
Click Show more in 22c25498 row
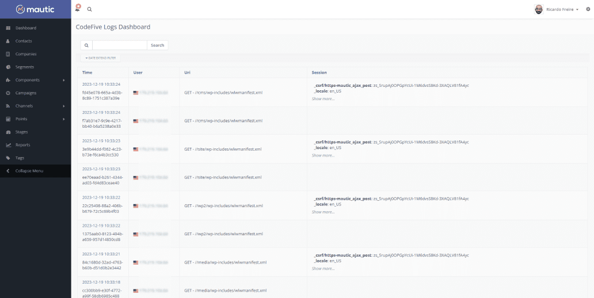[x=323, y=212]
